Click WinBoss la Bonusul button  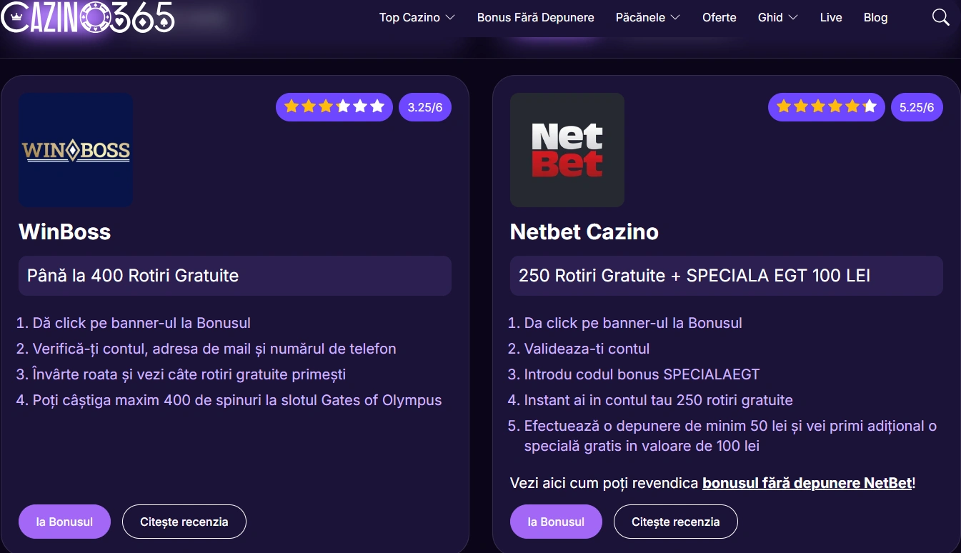point(64,522)
